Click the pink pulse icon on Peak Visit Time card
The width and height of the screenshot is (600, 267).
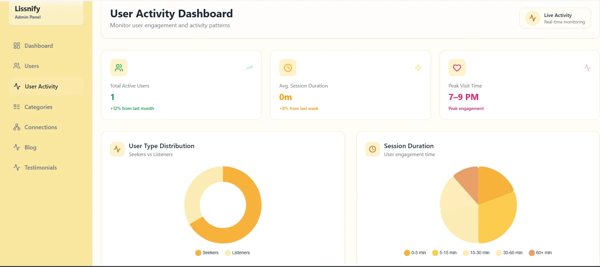coord(587,68)
